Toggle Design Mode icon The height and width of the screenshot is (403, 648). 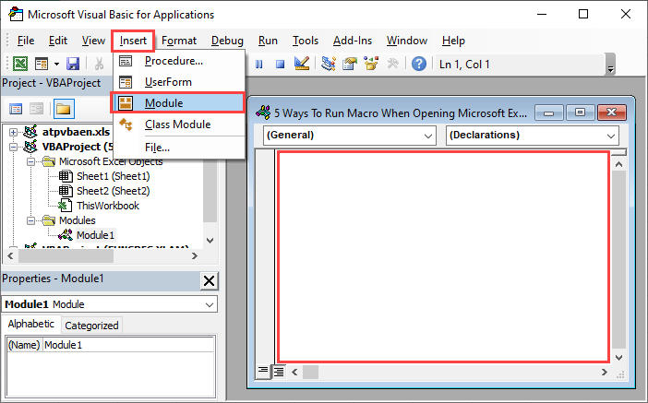(302, 64)
